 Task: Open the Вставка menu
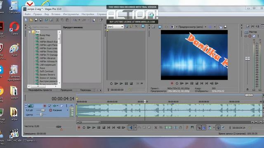[x=56, y=14]
